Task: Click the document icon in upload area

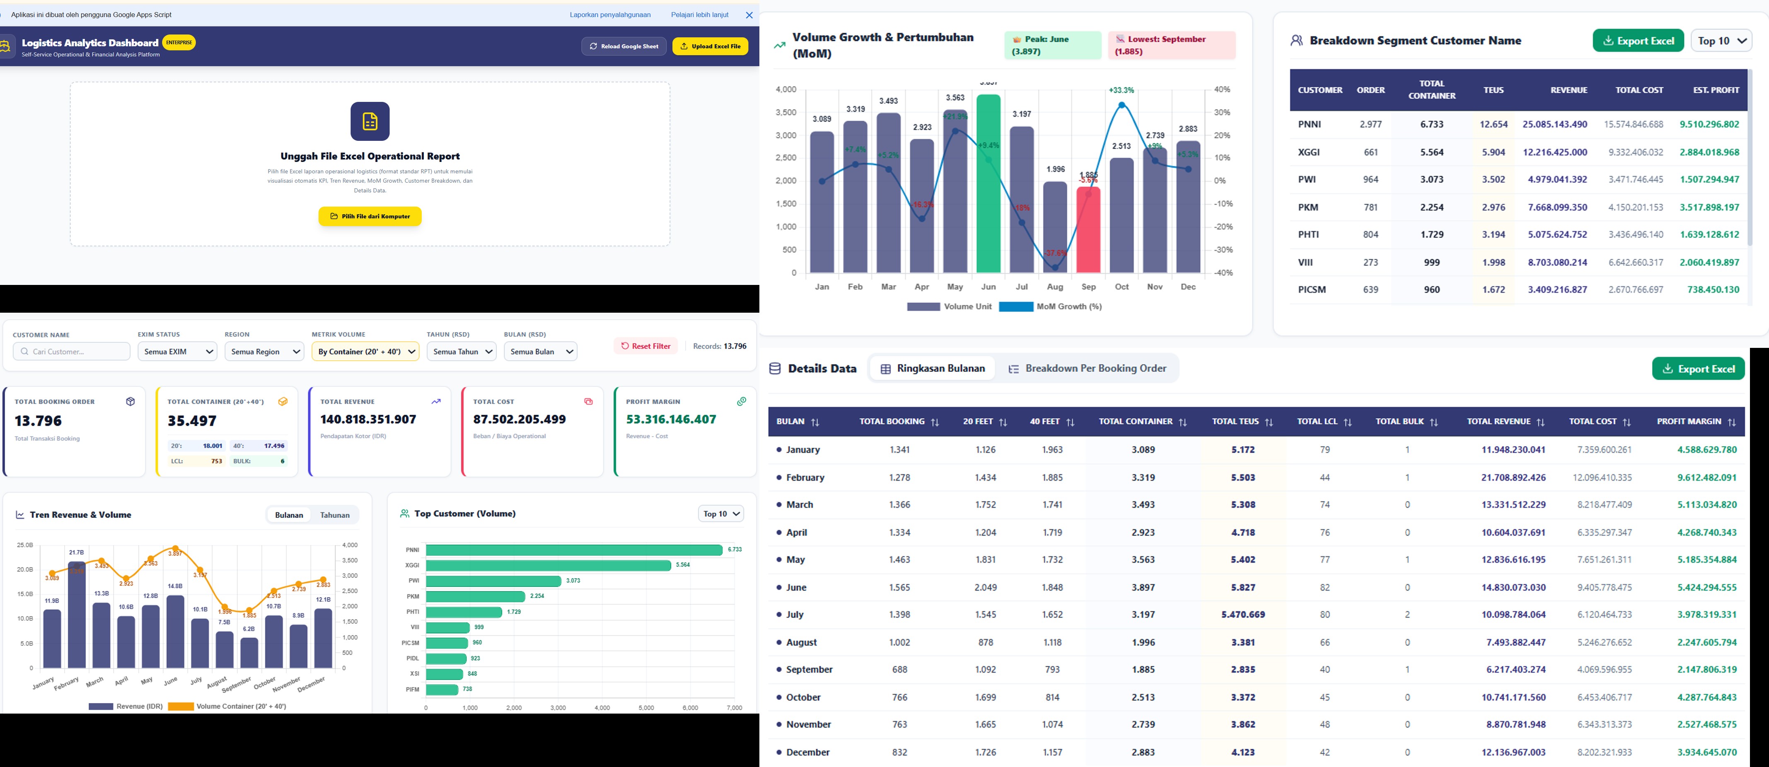Action: (x=370, y=121)
